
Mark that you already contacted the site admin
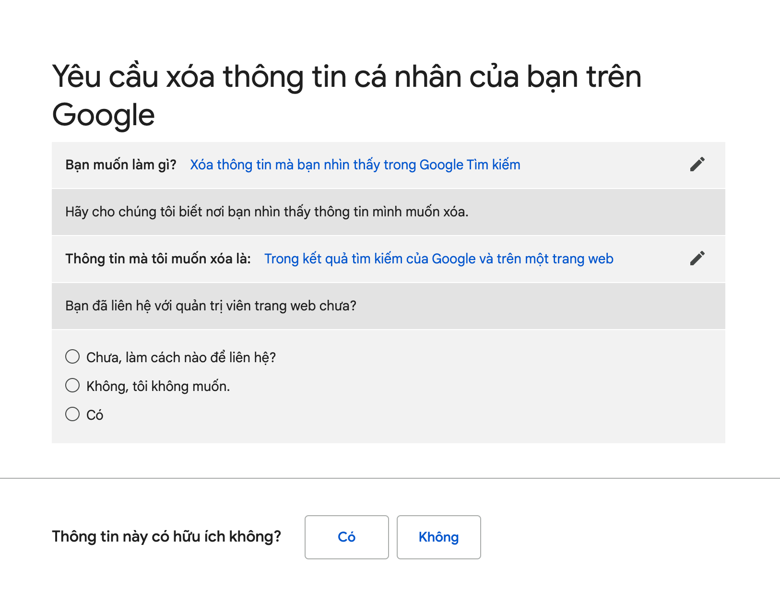coord(72,414)
